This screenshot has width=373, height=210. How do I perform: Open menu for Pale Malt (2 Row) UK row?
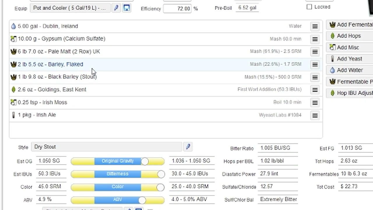point(315,52)
